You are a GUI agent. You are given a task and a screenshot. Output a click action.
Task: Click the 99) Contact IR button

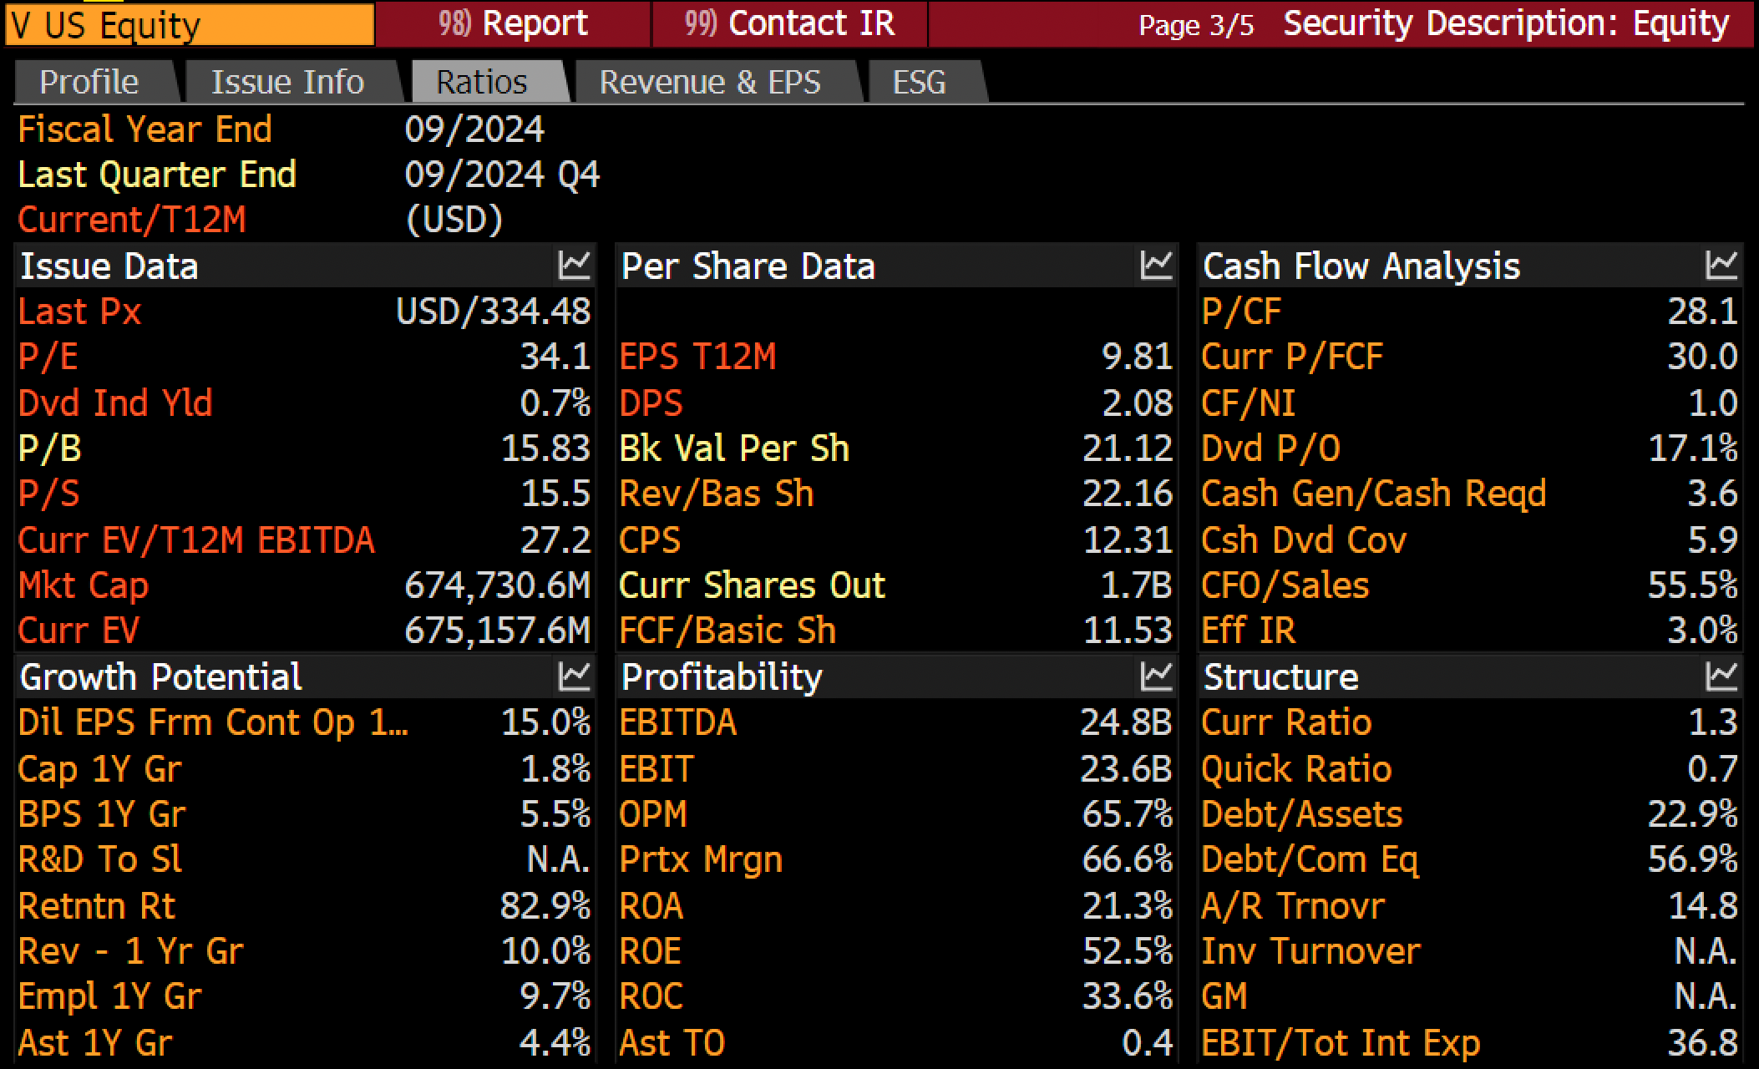pos(789,23)
